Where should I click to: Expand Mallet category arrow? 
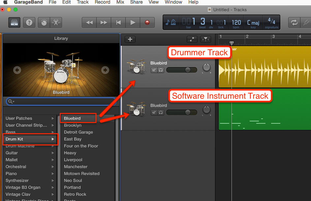(53, 160)
